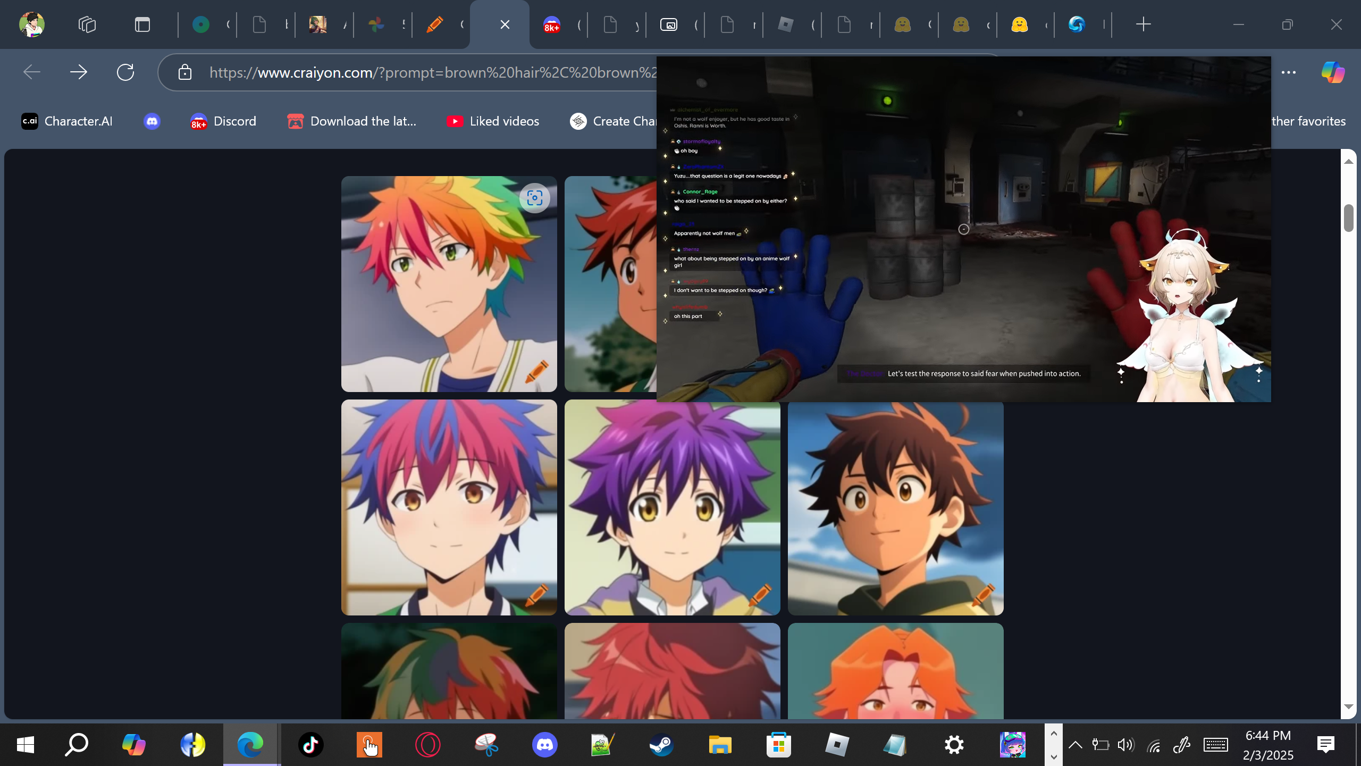Open File Explorer from the taskbar

(720, 745)
